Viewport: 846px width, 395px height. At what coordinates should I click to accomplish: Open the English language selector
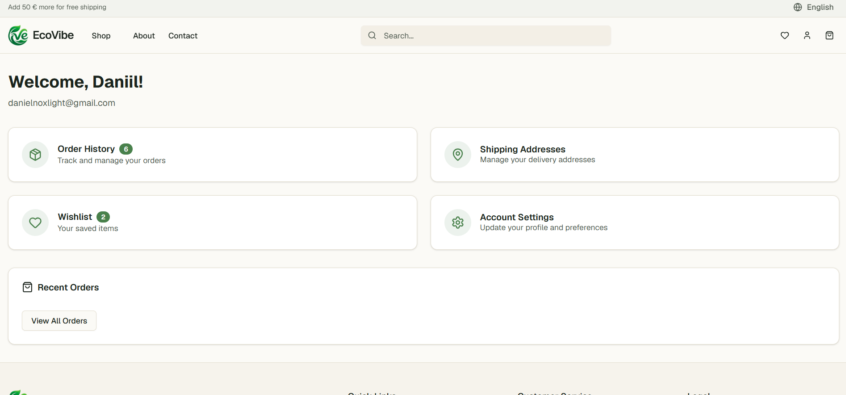tap(814, 7)
